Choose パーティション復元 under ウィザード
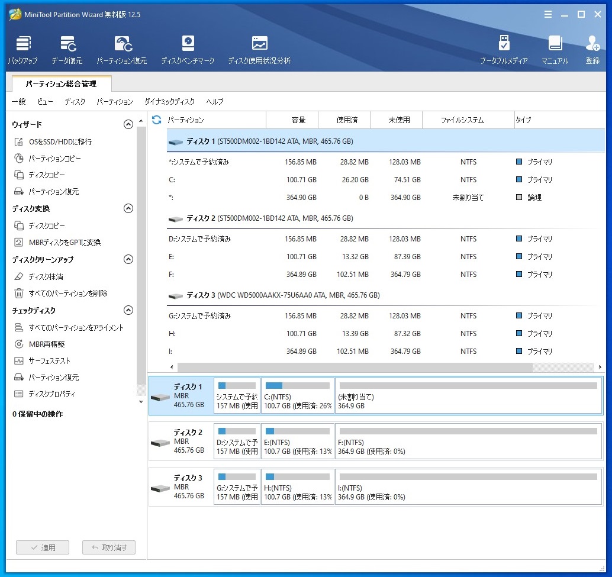 pos(46,192)
